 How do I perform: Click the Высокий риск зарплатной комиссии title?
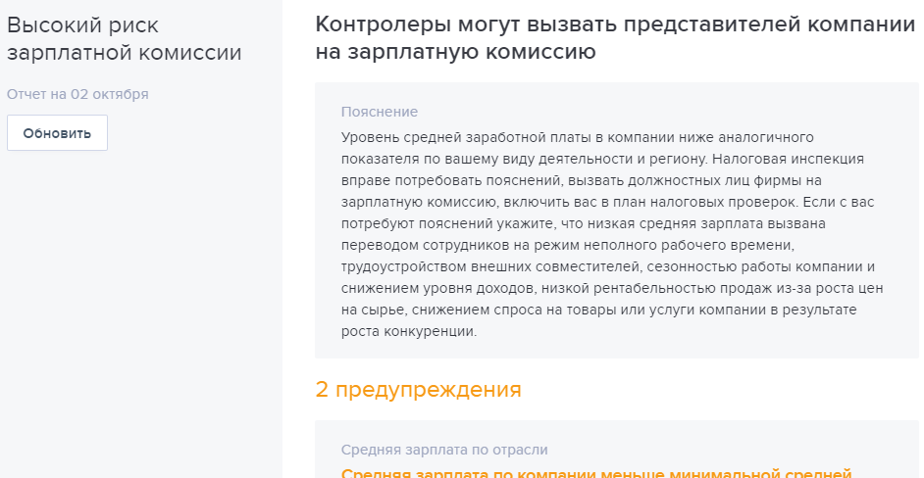tap(124, 39)
